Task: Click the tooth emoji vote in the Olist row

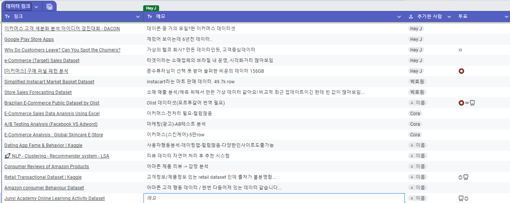Action: 472,103
